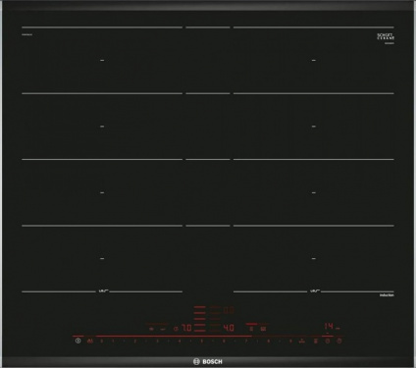Select the left zone display showing 7.0

[186, 328]
